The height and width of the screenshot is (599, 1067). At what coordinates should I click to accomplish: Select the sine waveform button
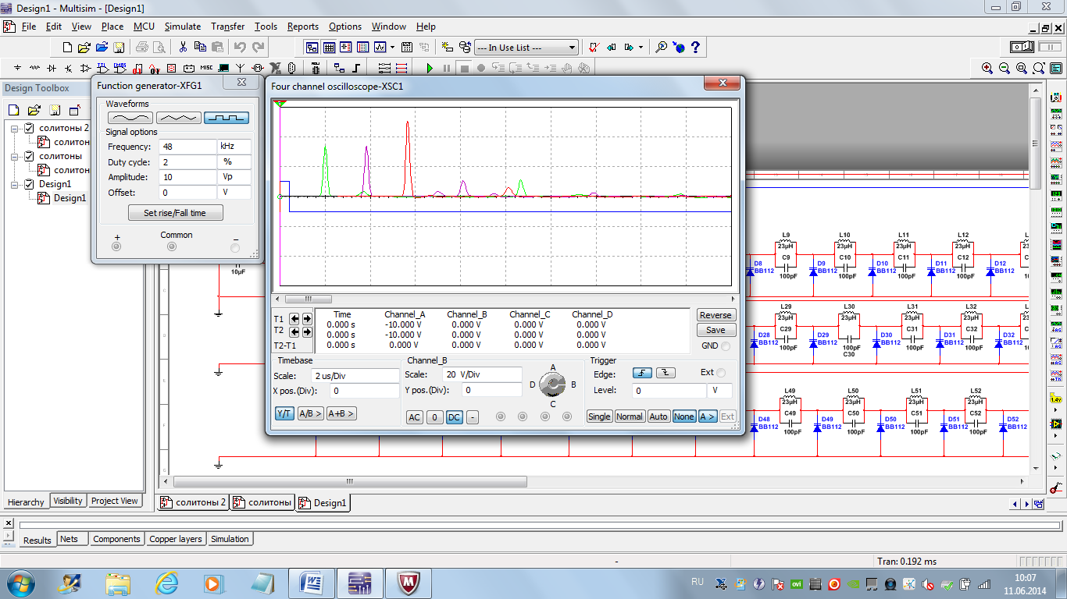[130, 118]
